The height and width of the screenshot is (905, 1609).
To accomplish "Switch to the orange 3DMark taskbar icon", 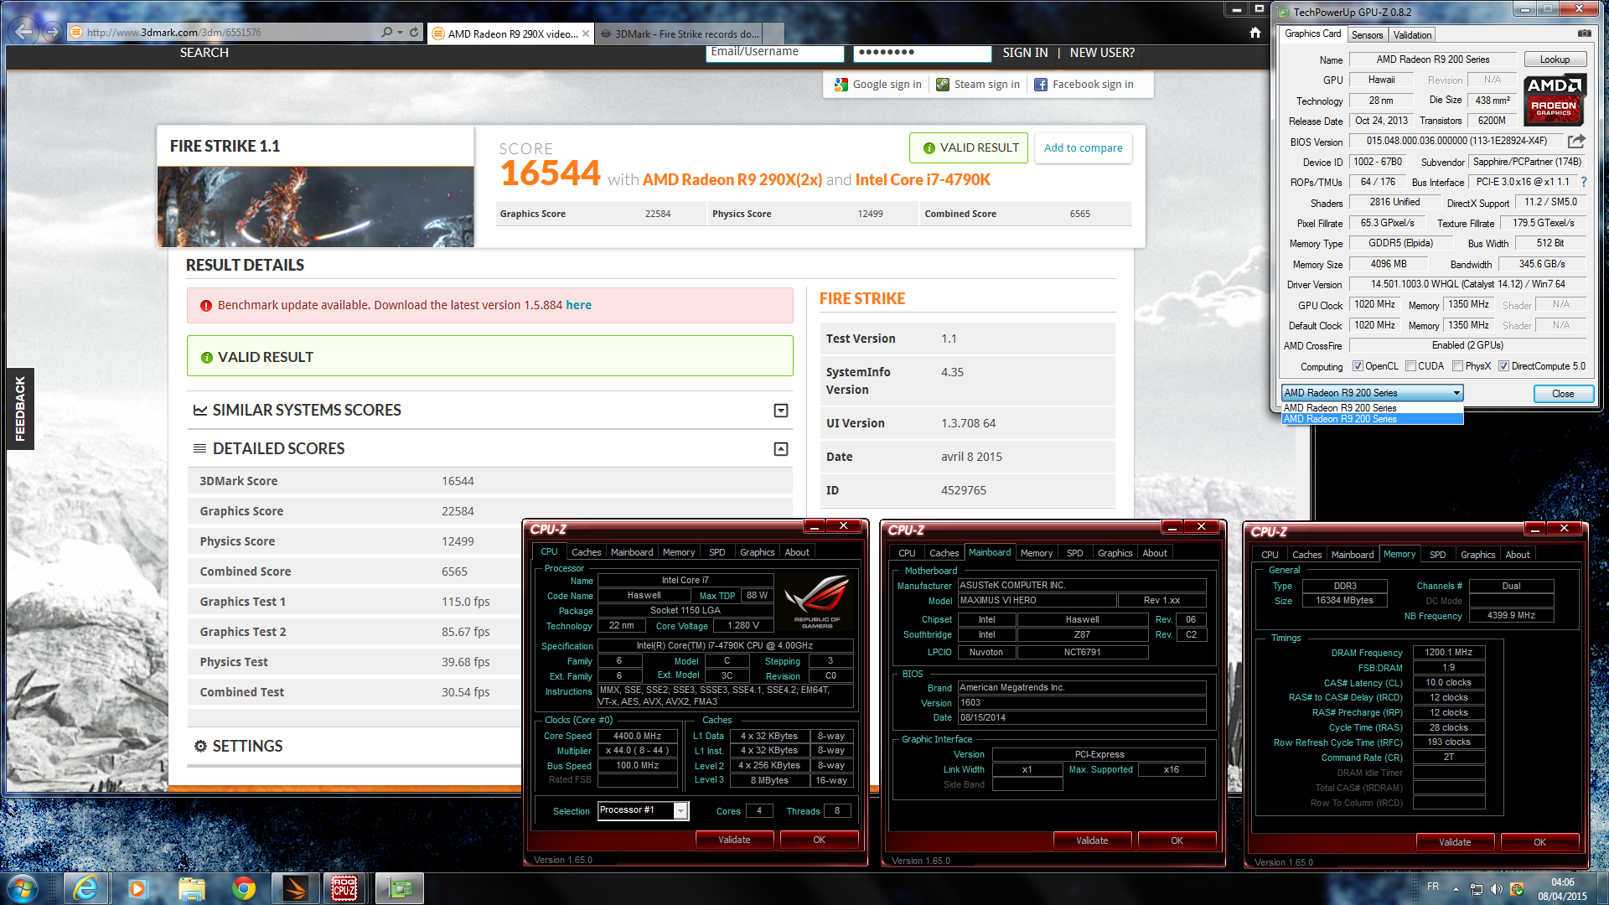I will [296, 888].
